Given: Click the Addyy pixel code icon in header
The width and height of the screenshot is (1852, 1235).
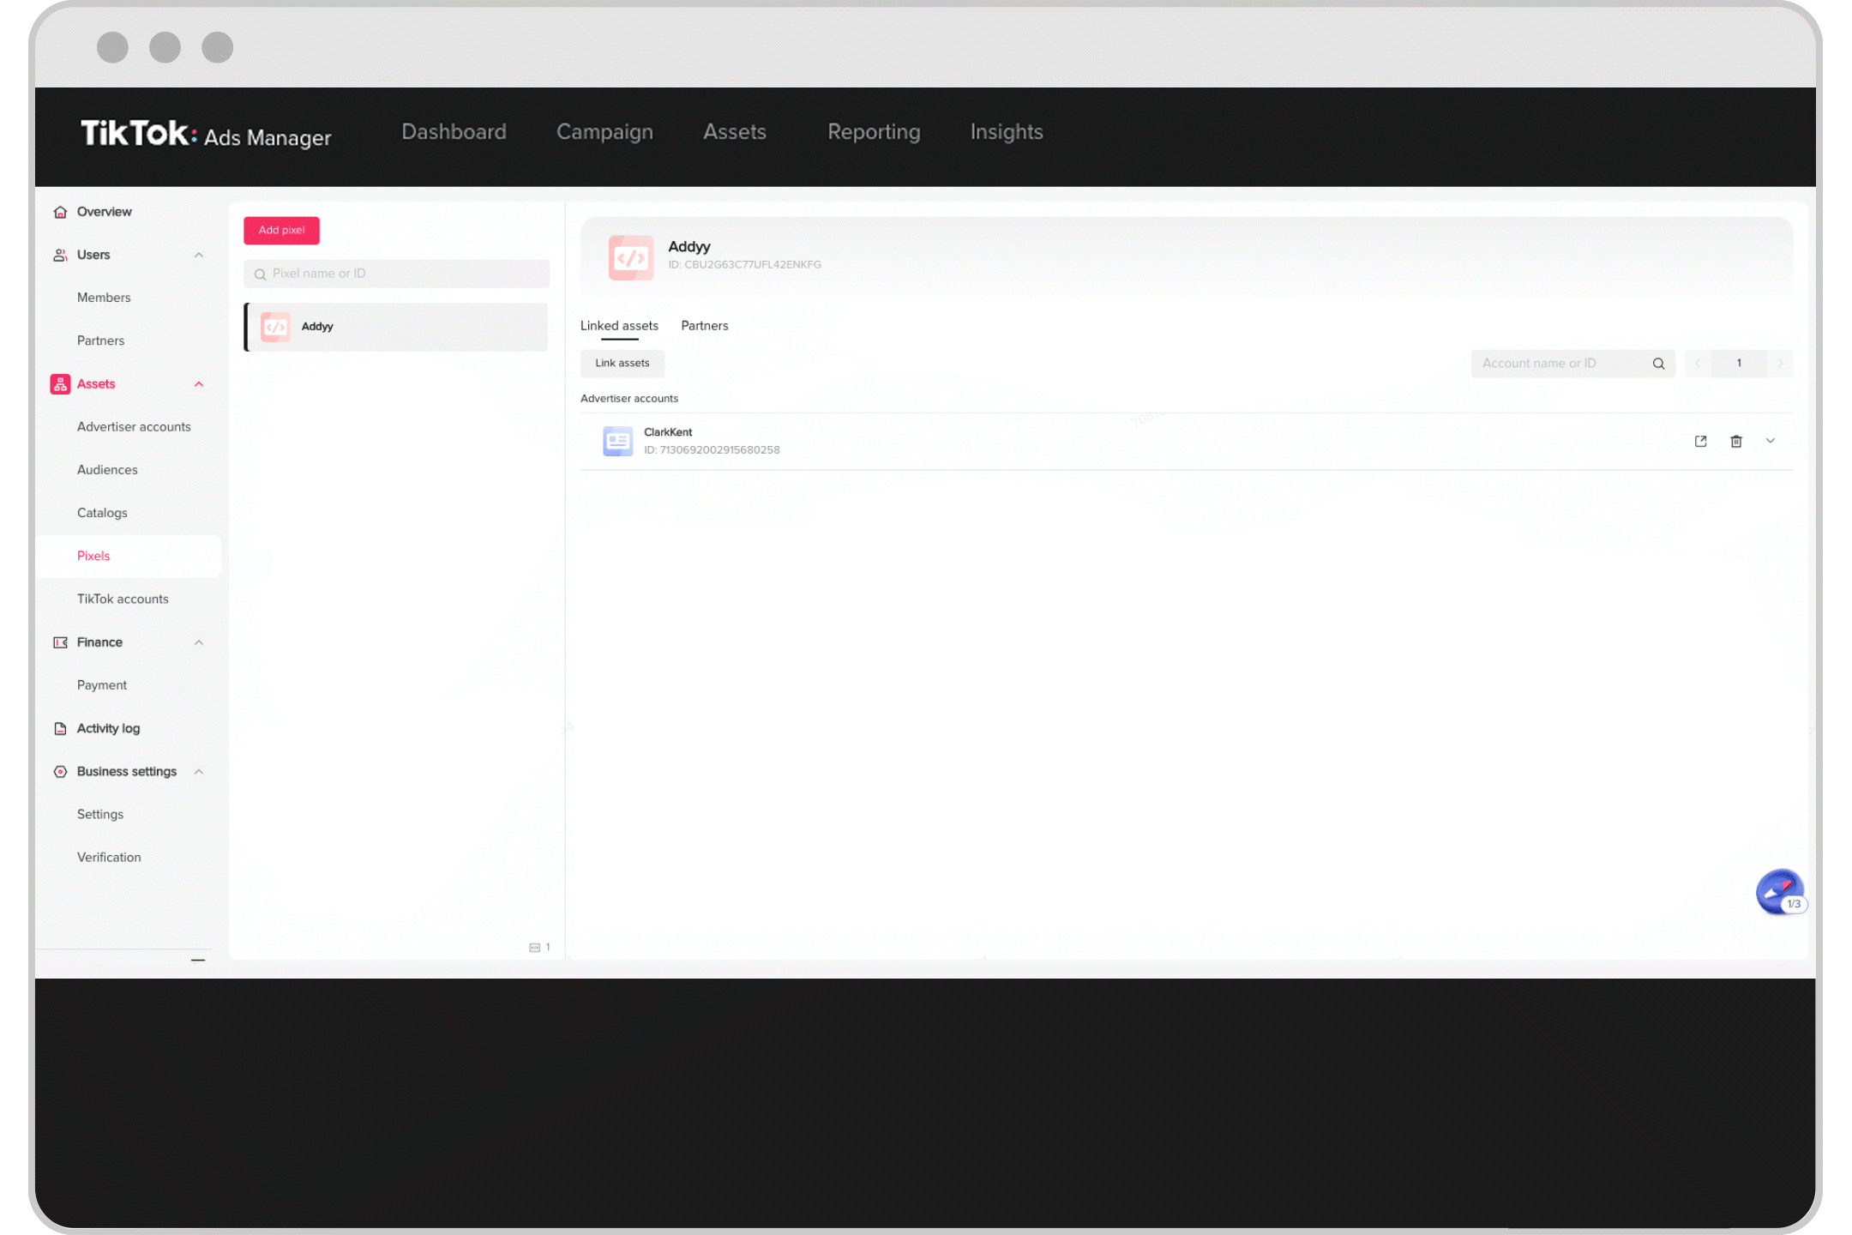Looking at the screenshot, I should coord(630,257).
